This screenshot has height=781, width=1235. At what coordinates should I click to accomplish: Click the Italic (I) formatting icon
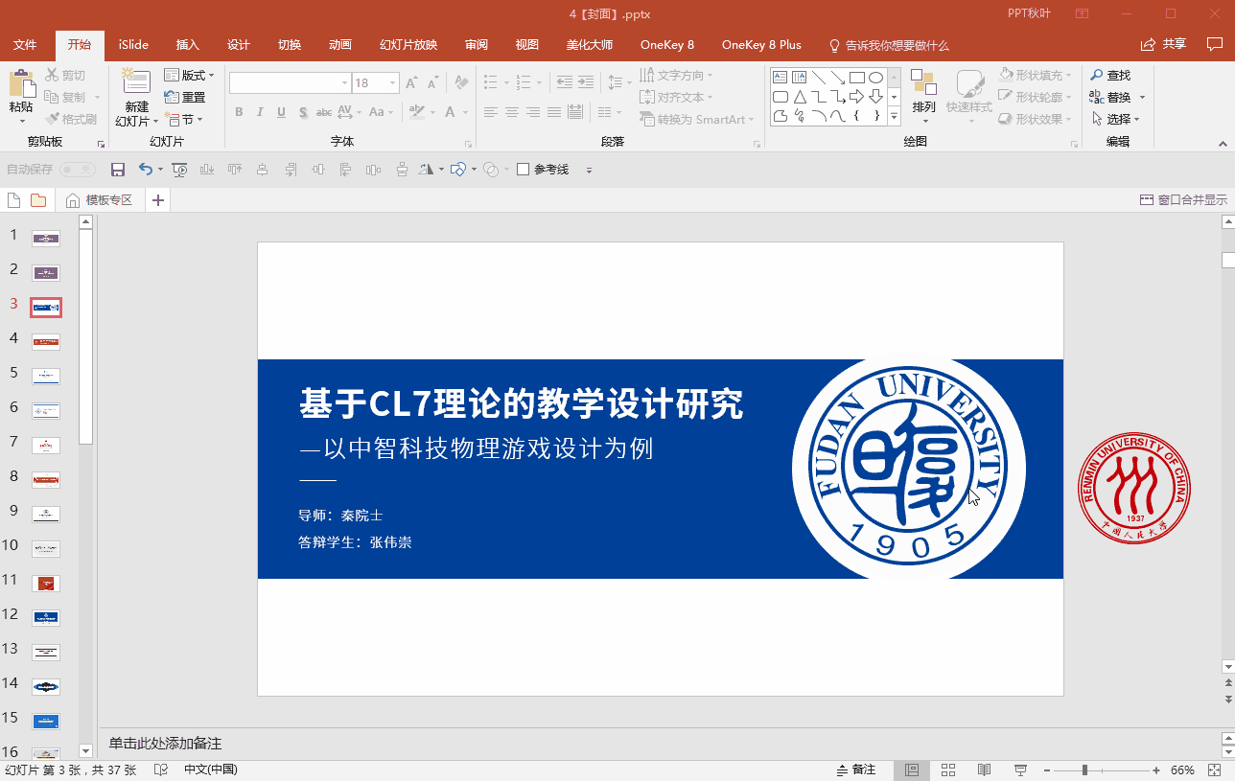[x=260, y=112]
